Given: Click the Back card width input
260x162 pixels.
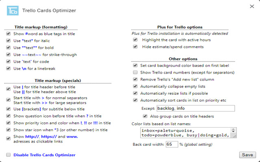Looking at the screenshot, I should [x=171, y=144].
